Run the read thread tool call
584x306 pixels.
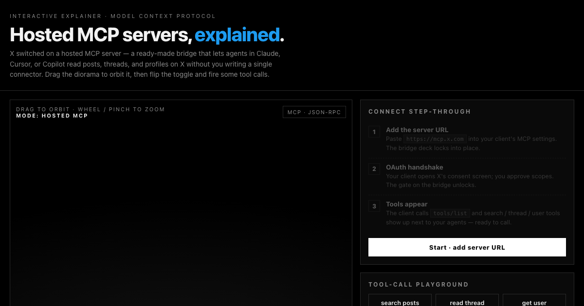coord(467,300)
